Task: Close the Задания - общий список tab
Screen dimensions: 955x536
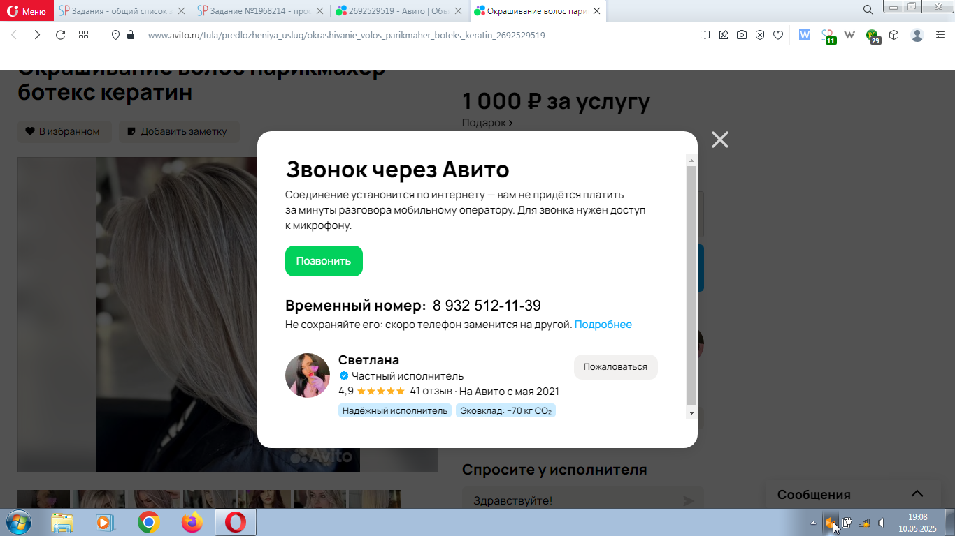Action: (x=182, y=10)
